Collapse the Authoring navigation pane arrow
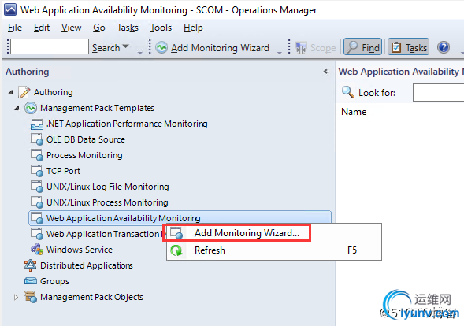The height and width of the screenshot is (326, 464). 325,72
